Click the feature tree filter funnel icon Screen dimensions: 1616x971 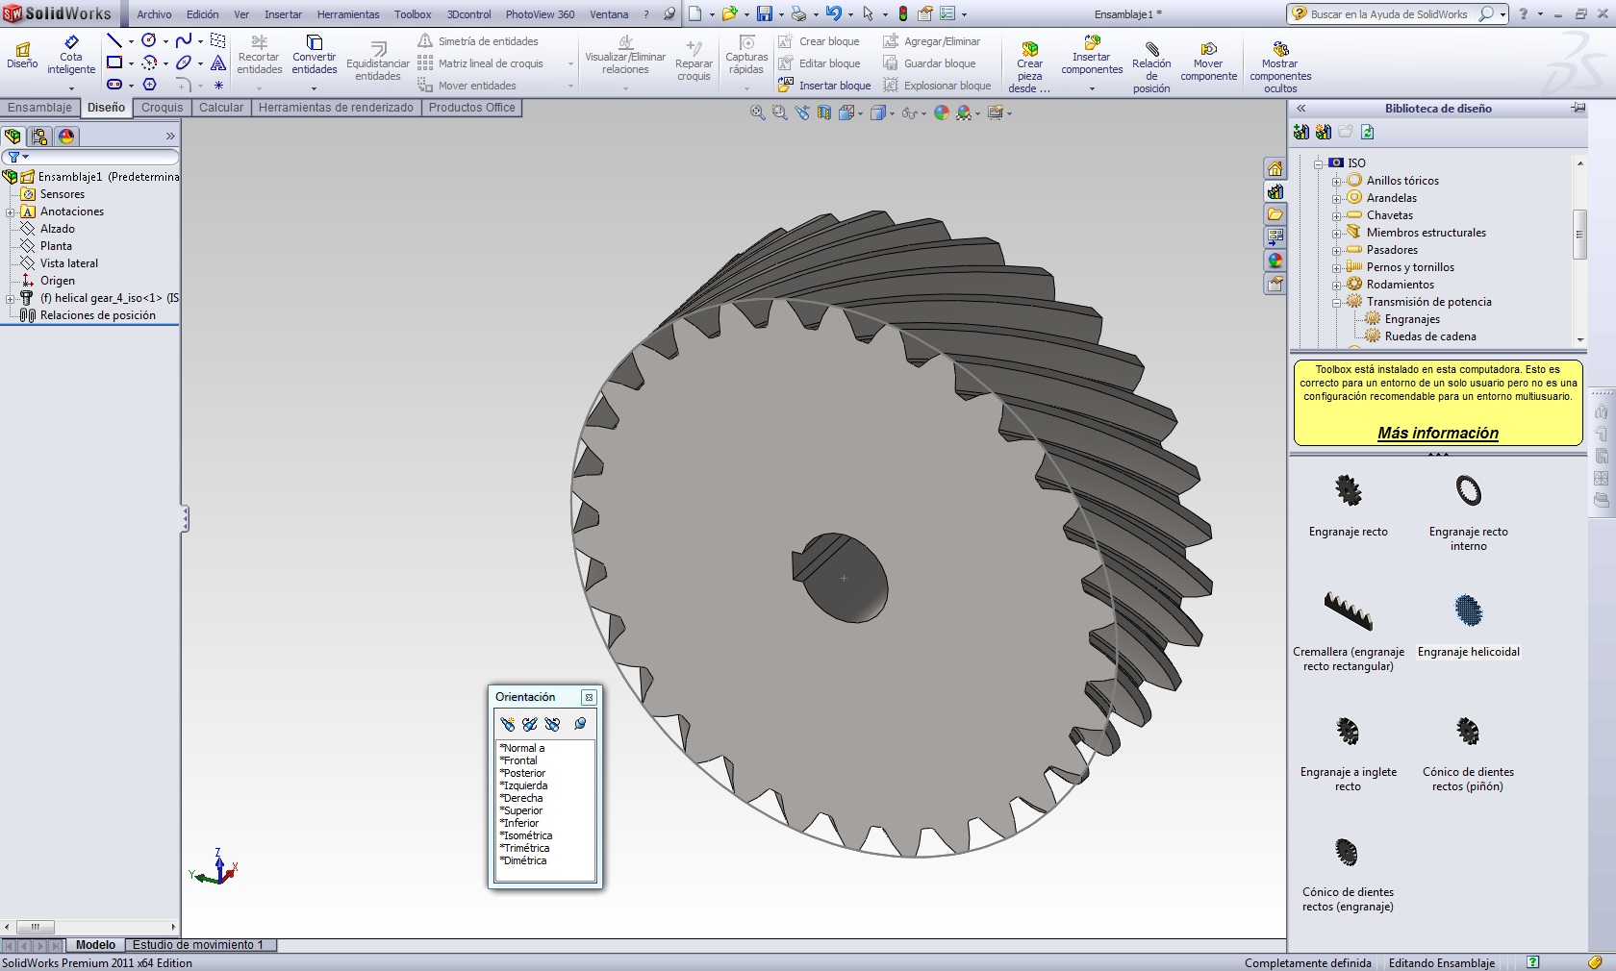pos(14,157)
